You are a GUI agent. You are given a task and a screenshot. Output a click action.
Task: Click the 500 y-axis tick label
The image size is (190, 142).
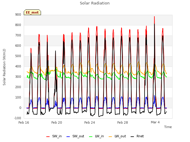(18, 56)
